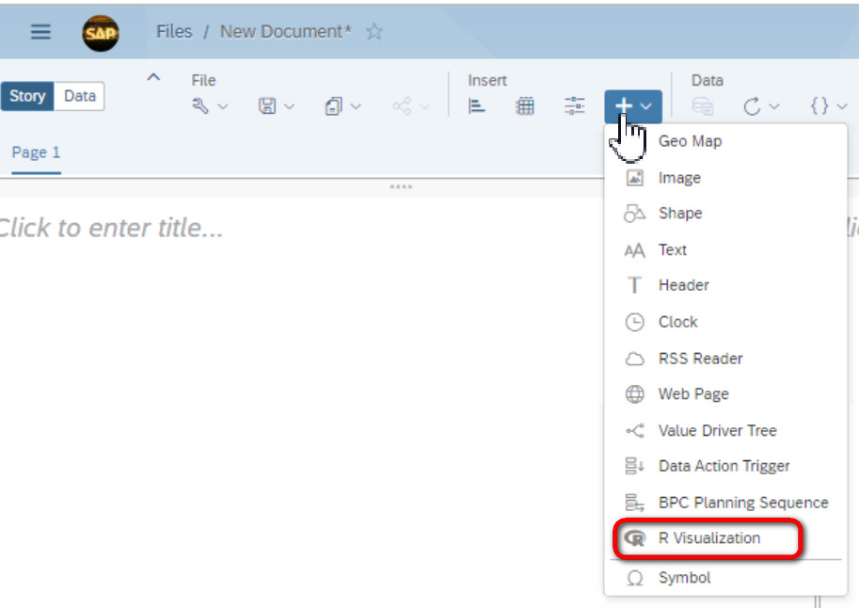Select Geo Map from insert menu
The height and width of the screenshot is (608, 859).
coord(726,141)
